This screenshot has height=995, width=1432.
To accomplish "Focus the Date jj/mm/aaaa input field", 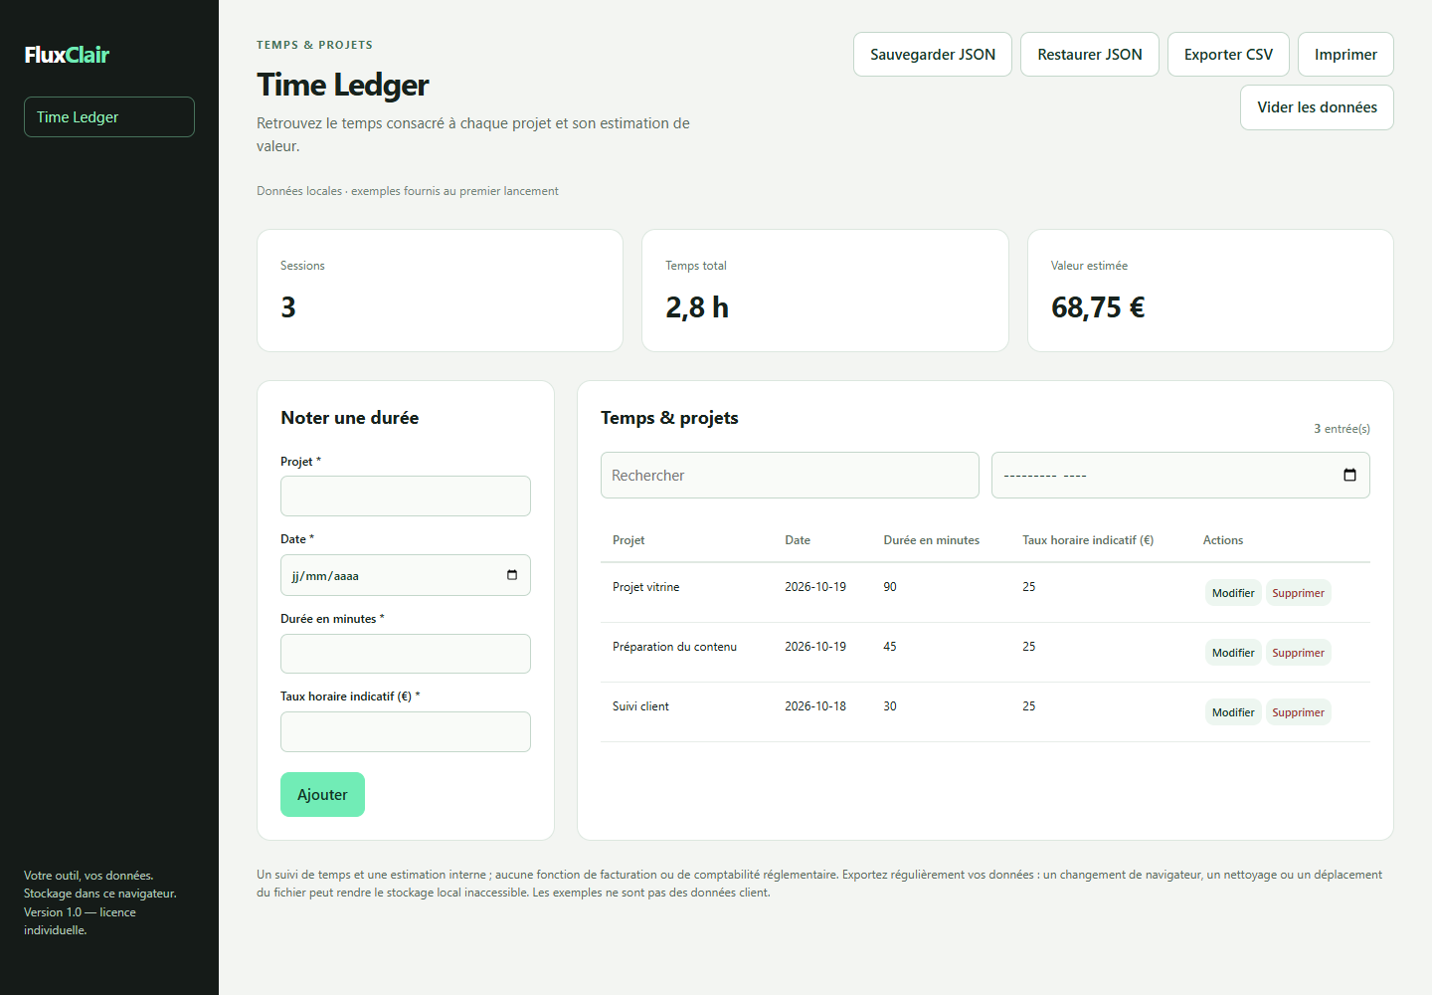I will click(406, 575).
